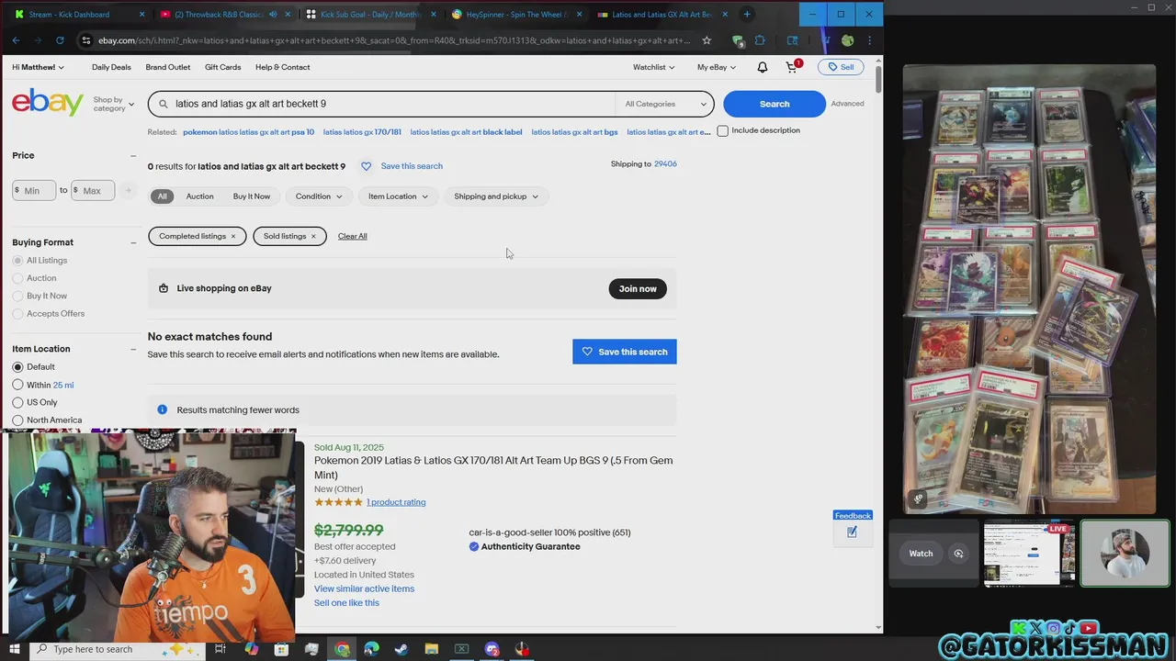This screenshot has height=661, width=1176.
Task: Click the magnifier icon in the eBay search box
Action: (x=164, y=104)
